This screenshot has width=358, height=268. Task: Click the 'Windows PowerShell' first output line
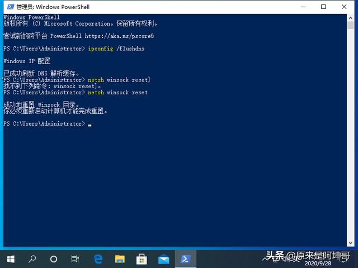[x=31, y=17]
